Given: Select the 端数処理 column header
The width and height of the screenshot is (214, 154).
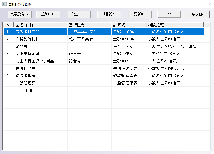Looking at the screenshot, I should pos(174,25).
